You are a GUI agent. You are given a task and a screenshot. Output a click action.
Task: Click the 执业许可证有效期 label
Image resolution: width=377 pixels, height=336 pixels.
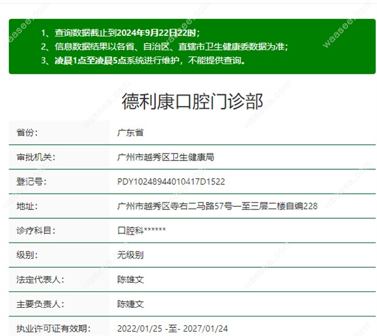tap(53, 328)
